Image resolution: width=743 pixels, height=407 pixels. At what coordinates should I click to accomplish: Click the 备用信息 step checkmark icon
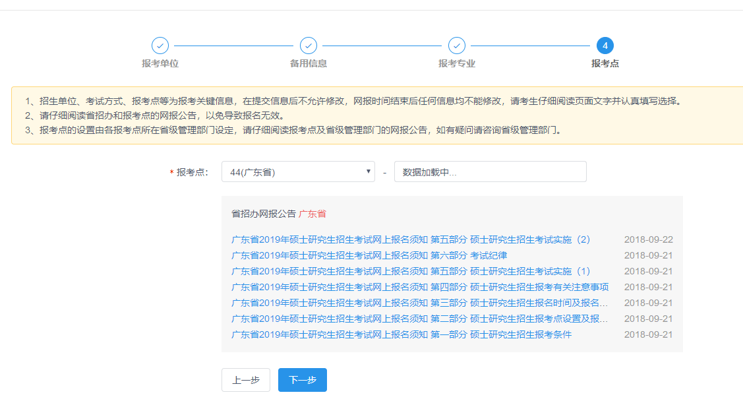coord(309,46)
